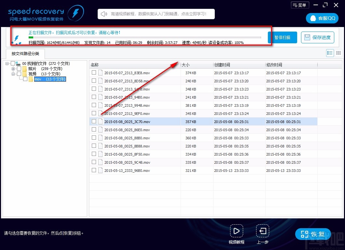Image resolution: width=345 pixels, height=250 pixels.
Task: Sort by 名称 column header
Action: [x=135, y=65]
